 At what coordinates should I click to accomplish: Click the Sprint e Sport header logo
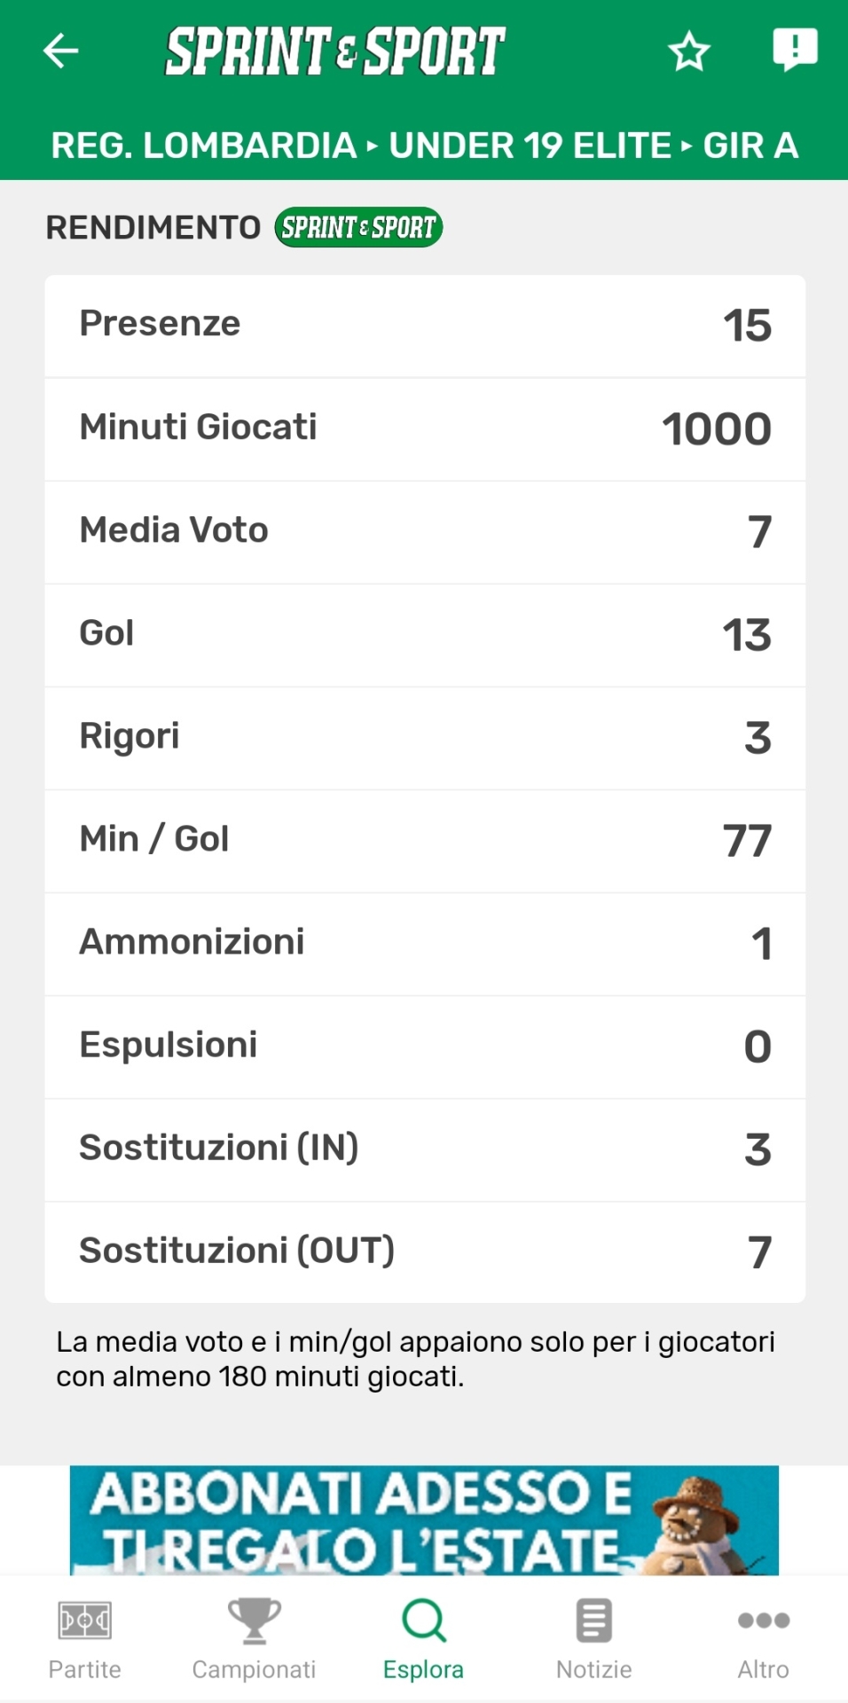click(x=335, y=51)
